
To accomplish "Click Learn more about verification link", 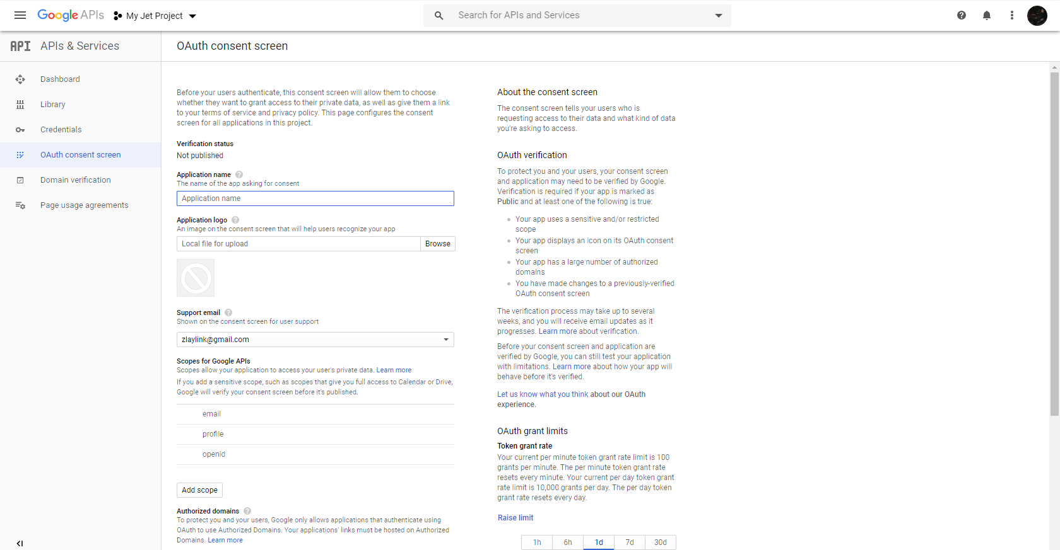I will 558,331.
